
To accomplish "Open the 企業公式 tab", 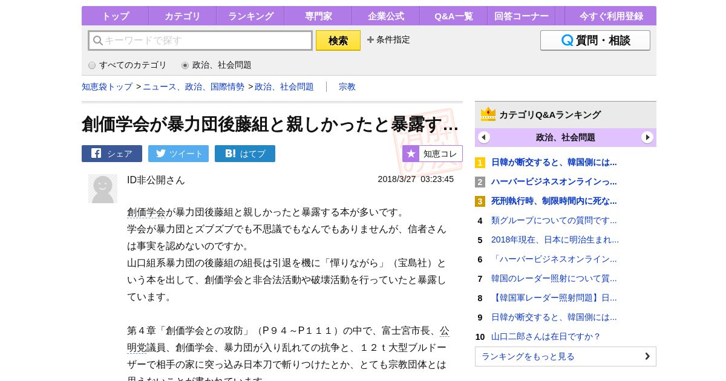I will pos(385,16).
